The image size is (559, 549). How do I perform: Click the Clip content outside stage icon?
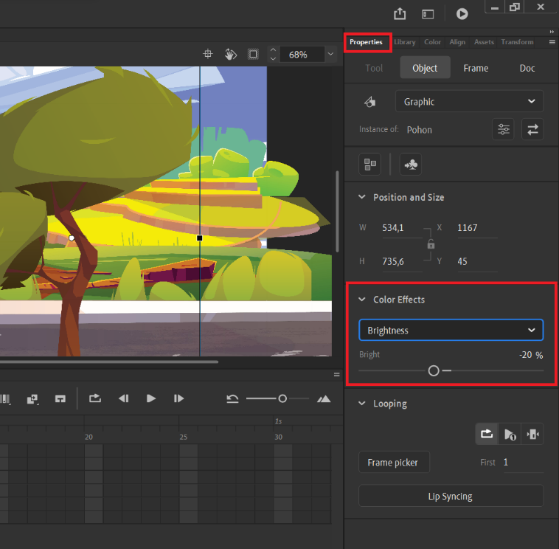[x=253, y=54]
